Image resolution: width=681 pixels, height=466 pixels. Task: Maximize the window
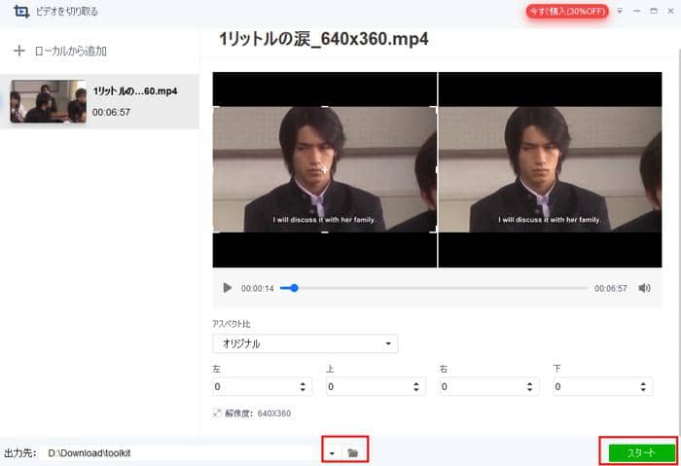(x=654, y=11)
